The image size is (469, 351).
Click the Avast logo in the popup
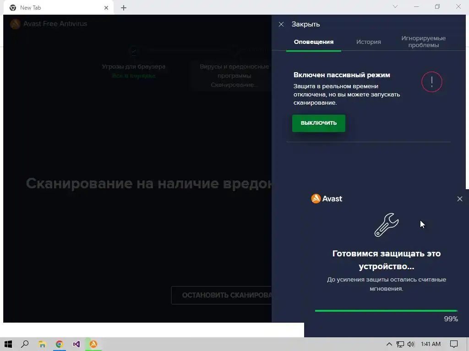(327, 198)
